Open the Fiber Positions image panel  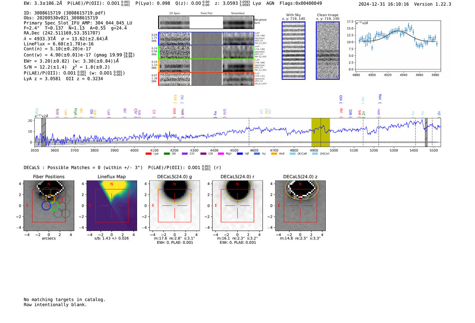point(49,205)
